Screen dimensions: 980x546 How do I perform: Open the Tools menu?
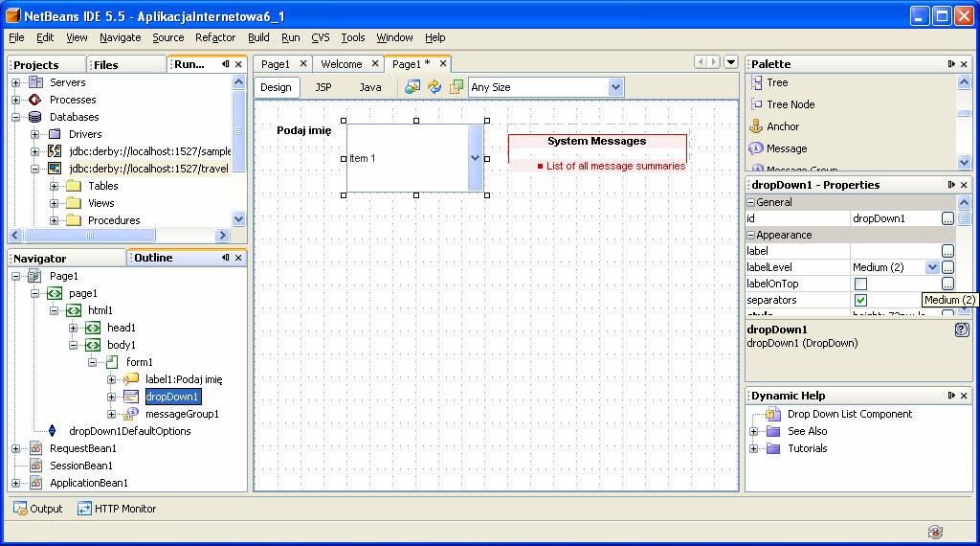pos(352,37)
